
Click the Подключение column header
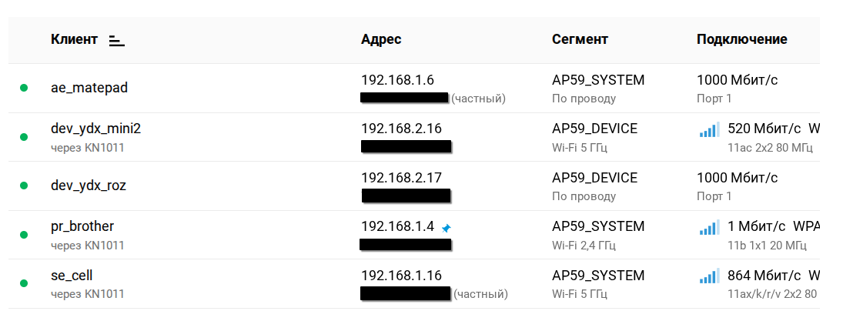741,39
